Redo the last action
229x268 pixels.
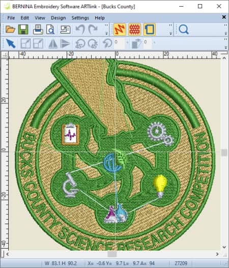coord(93,30)
